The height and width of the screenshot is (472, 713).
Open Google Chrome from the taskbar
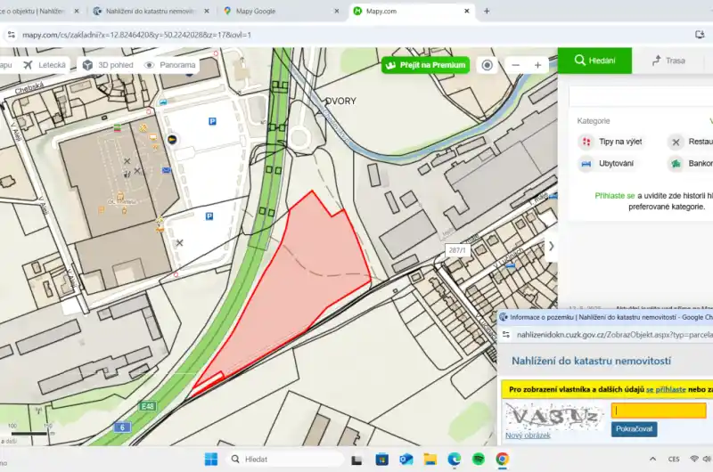click(x=503, y=460)
